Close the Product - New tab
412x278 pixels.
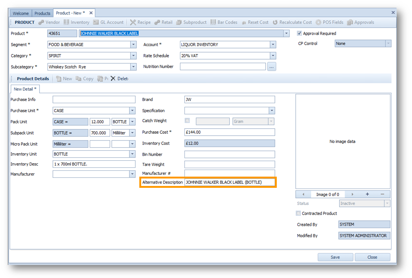click(91, 13)
